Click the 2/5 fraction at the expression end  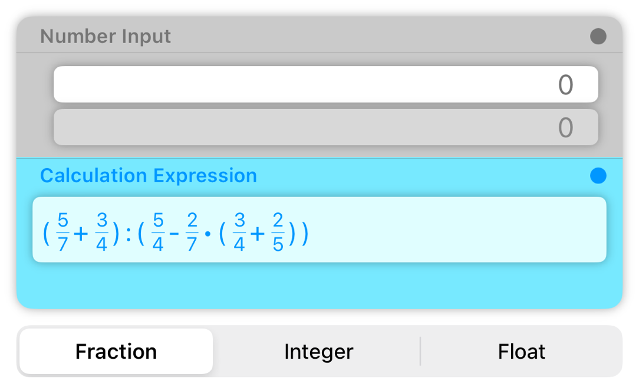(278, 233)
